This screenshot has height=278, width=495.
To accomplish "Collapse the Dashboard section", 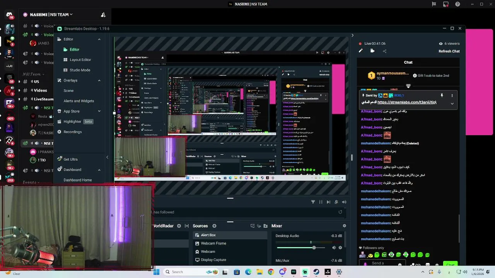I will tap(99, 170).
